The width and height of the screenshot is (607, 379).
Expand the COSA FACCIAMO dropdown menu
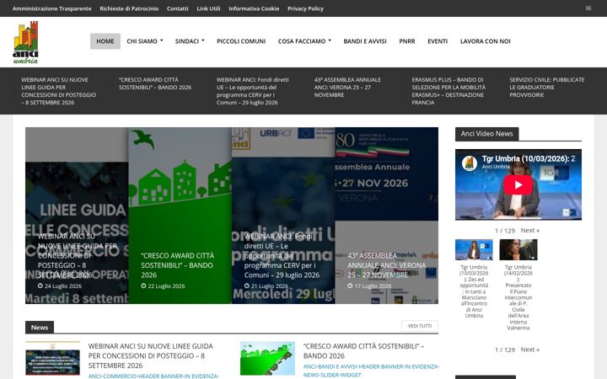[x=304, y=41]
